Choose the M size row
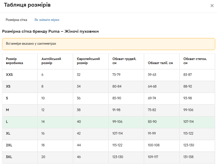Viewport: 217px width, 166px height. (x=7, y=110)
